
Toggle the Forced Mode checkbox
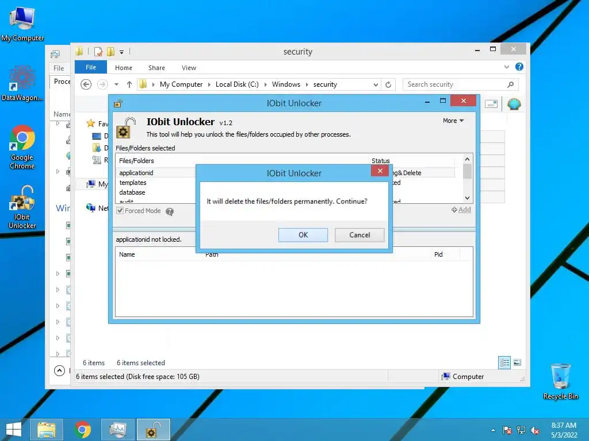pos(120,211)
